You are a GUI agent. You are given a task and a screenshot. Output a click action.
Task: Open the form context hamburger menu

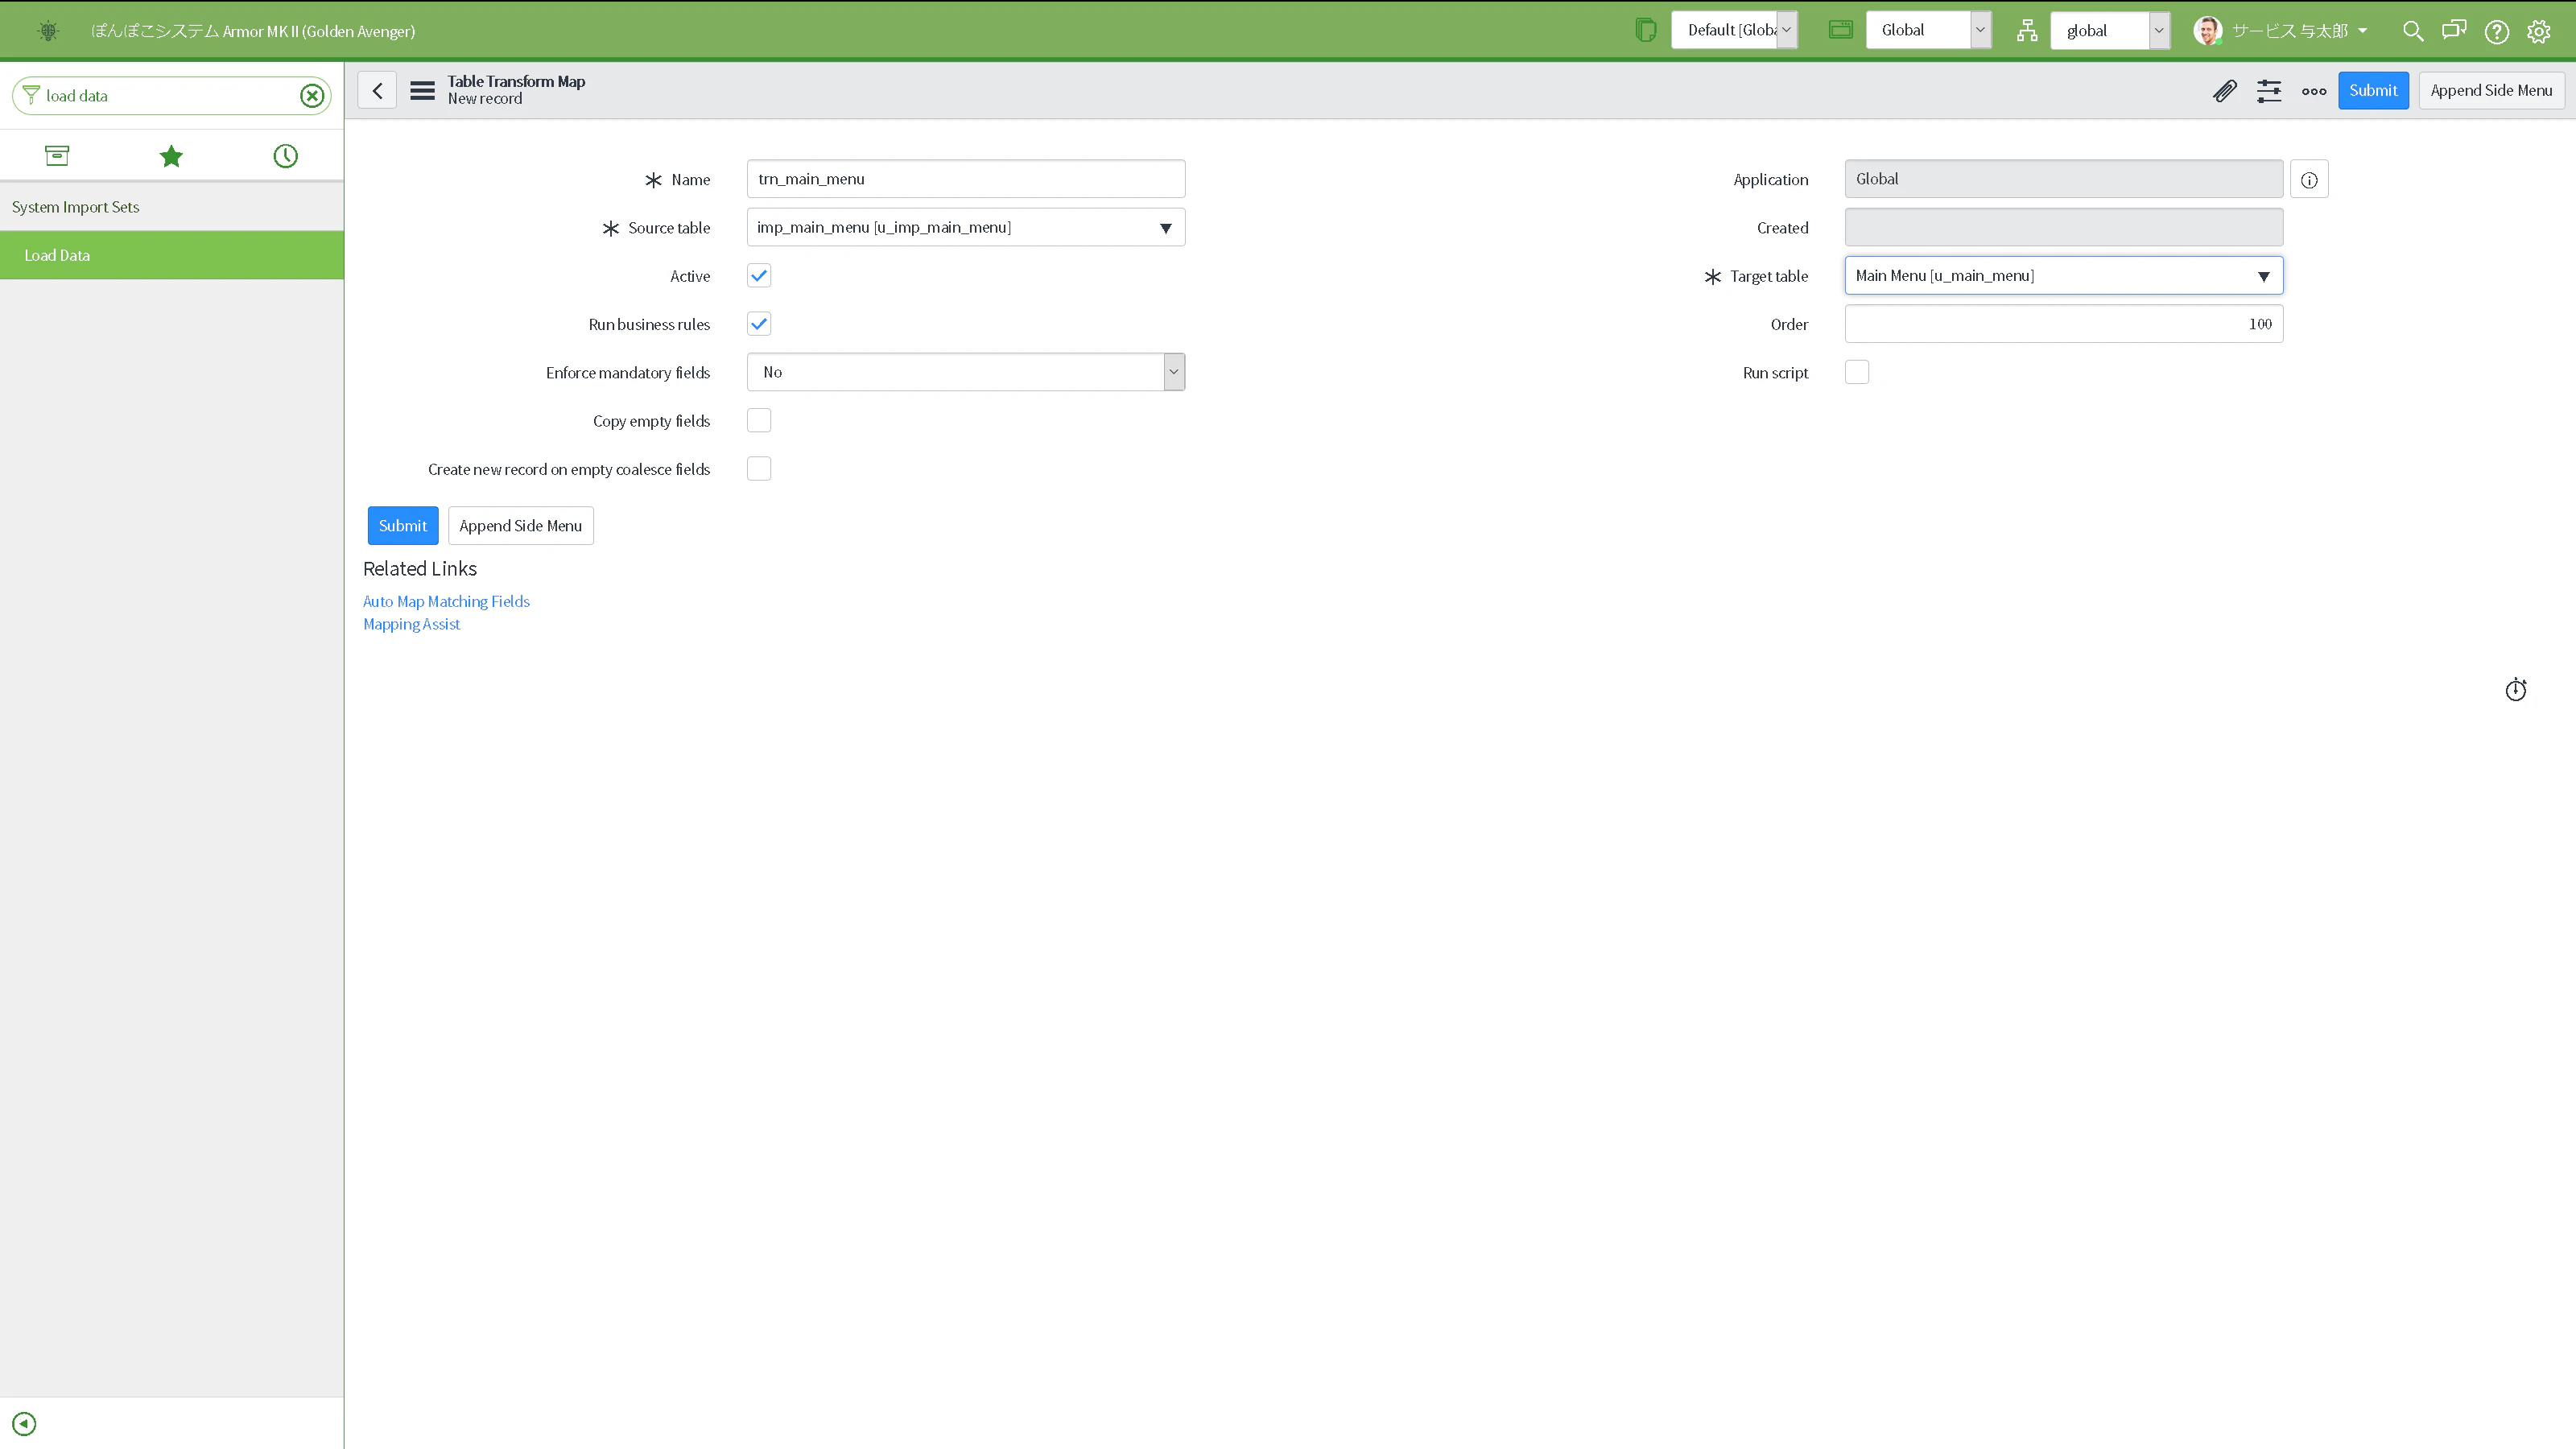422,91
